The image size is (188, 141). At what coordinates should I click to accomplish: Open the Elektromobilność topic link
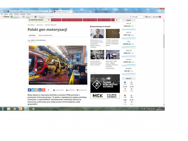coord(56,20)
